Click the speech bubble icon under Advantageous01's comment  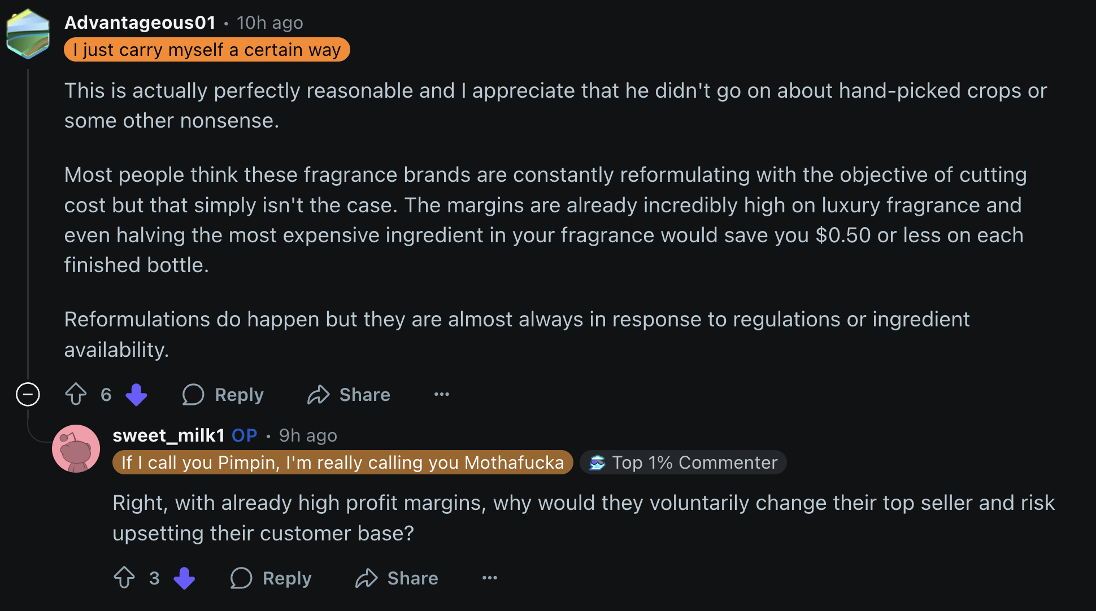pyautogui.click(x=193, y=394)
